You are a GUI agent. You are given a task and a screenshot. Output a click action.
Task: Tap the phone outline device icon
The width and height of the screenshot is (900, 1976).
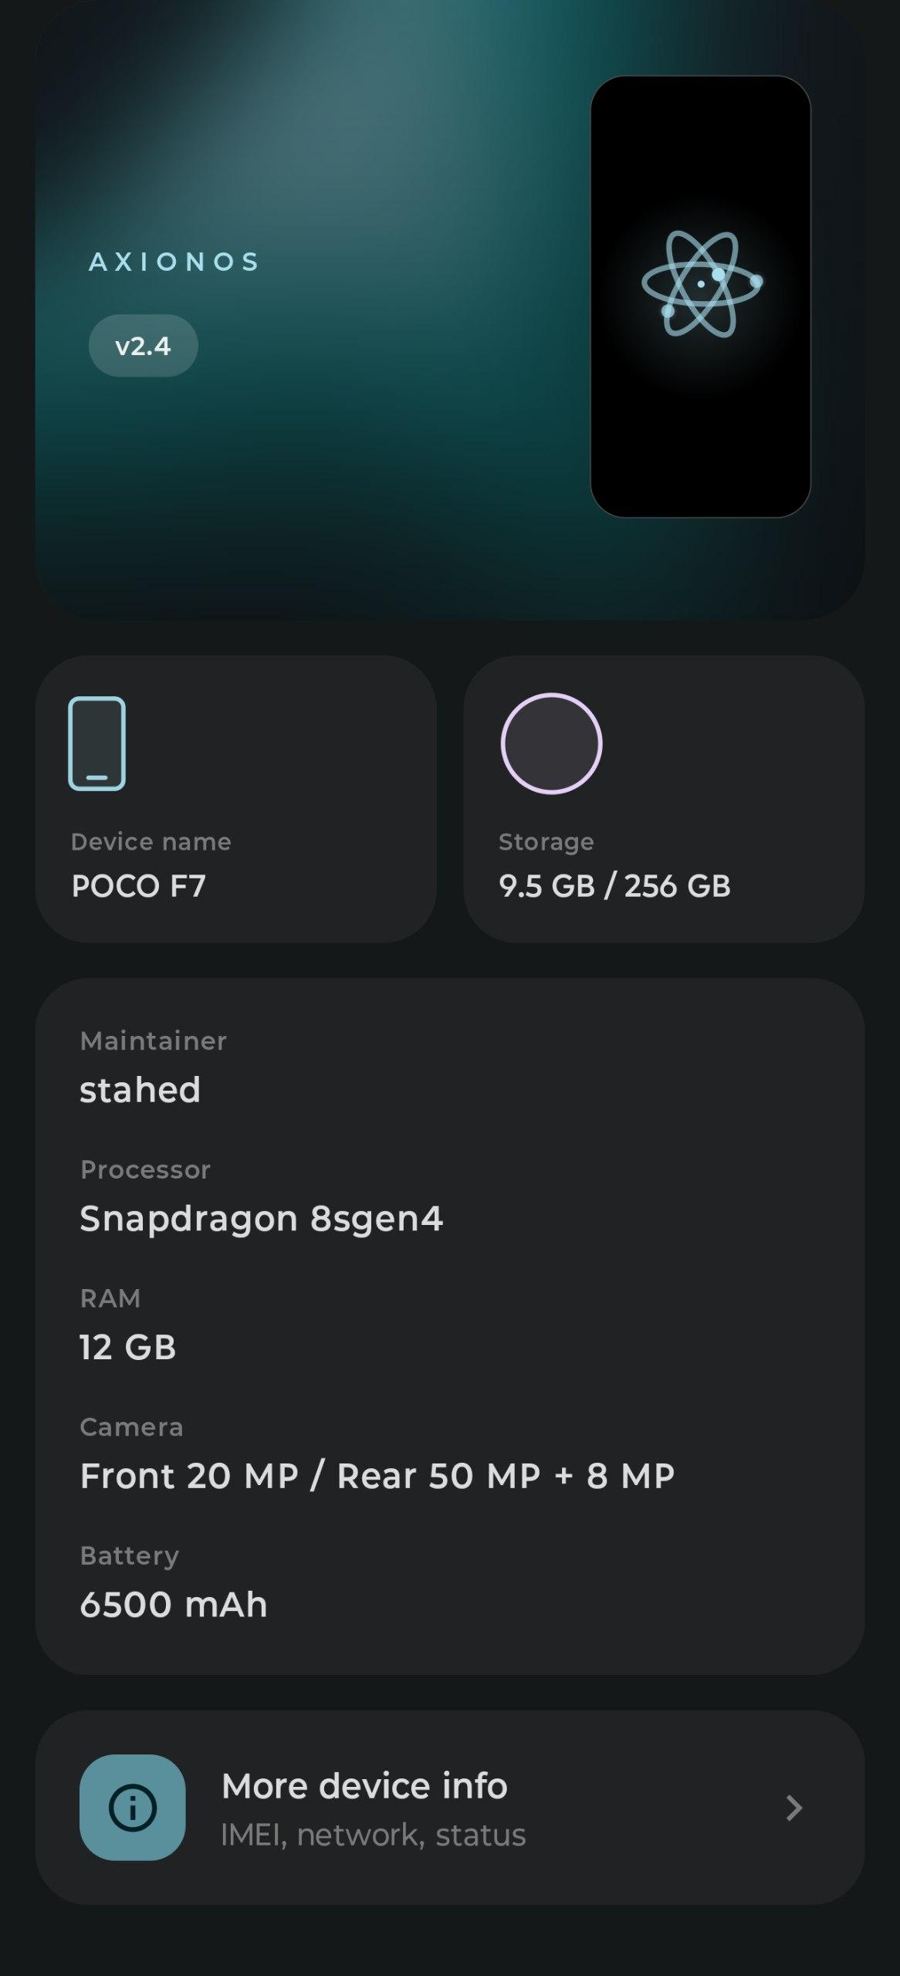point(97,743)
